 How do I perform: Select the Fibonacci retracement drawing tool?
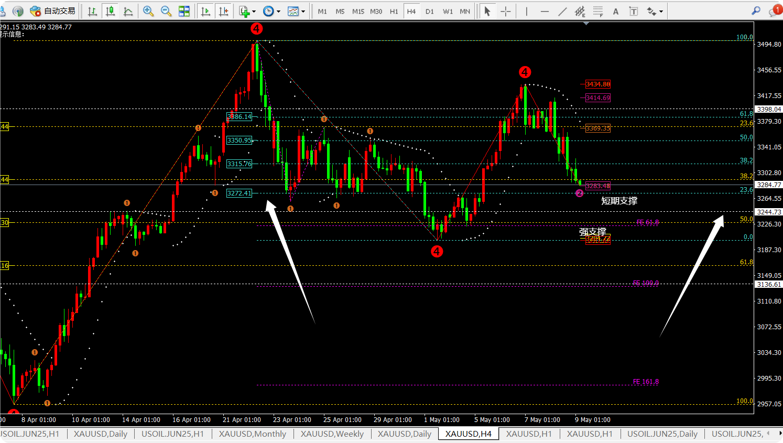click(598, 11)
